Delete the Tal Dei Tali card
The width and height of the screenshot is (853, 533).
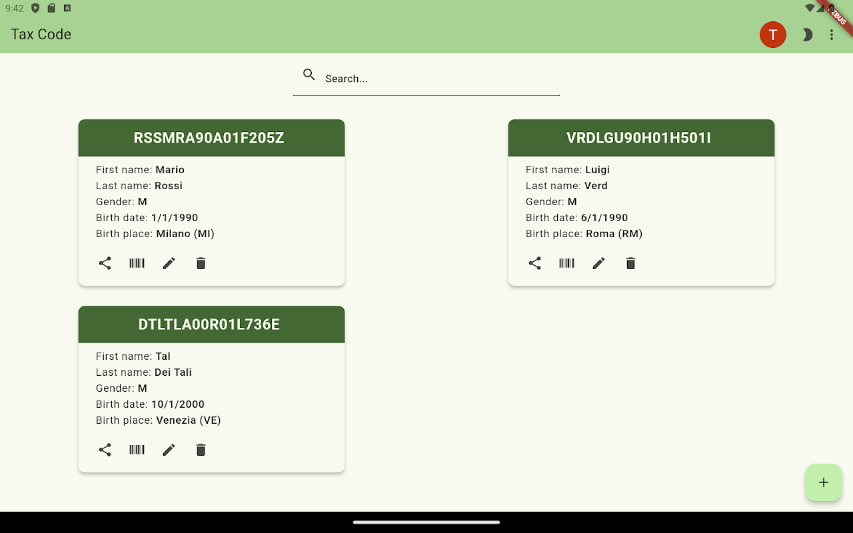click(201, 450)
